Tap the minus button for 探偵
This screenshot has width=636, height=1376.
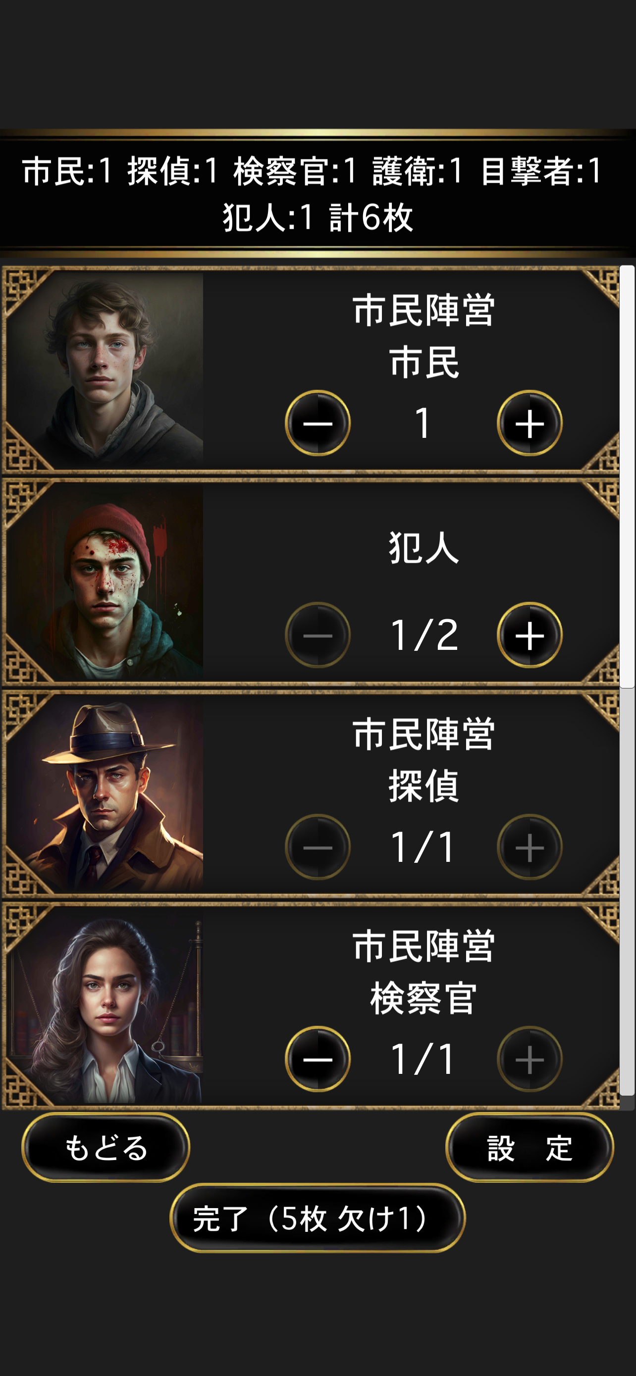(x=318, y=847)
